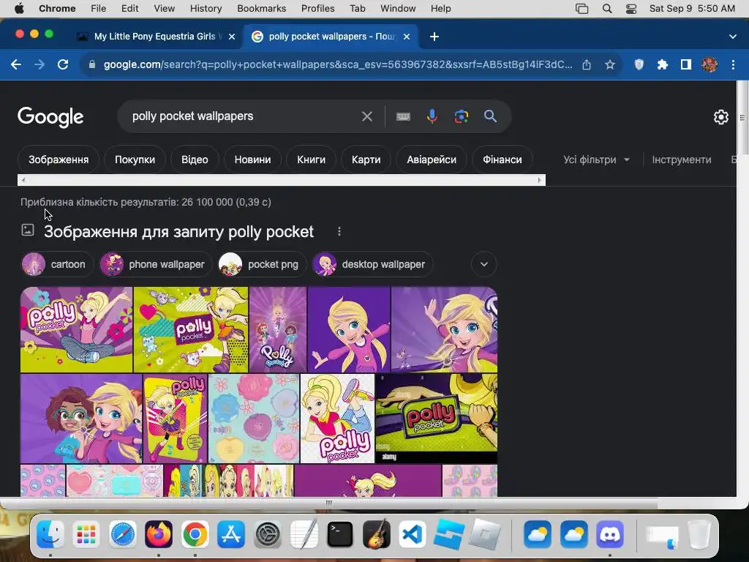Open the Profiles menu

click(317, 9)
